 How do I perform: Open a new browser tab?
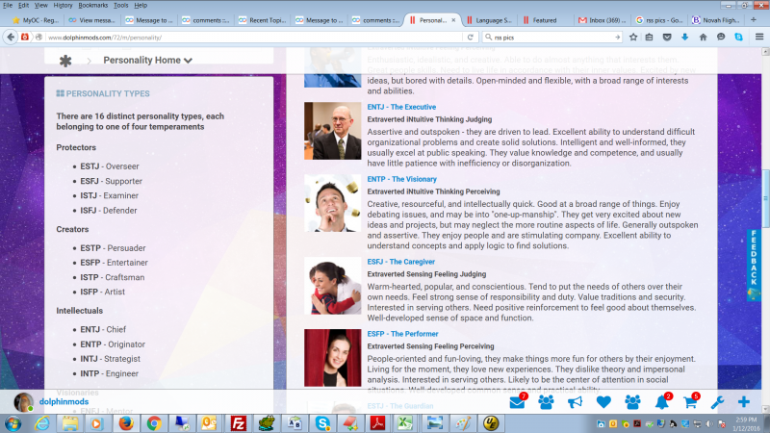pyautogui.click(x=754, y=19)
